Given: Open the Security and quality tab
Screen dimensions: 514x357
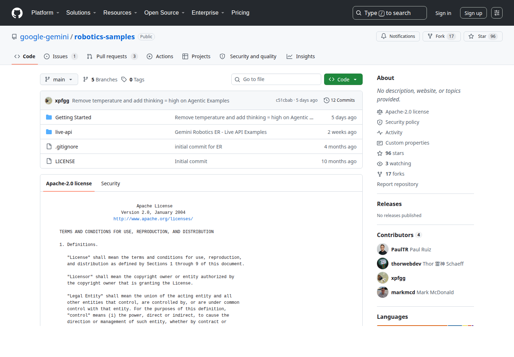Looking at the screenshot, I should [x=248, y=56].
